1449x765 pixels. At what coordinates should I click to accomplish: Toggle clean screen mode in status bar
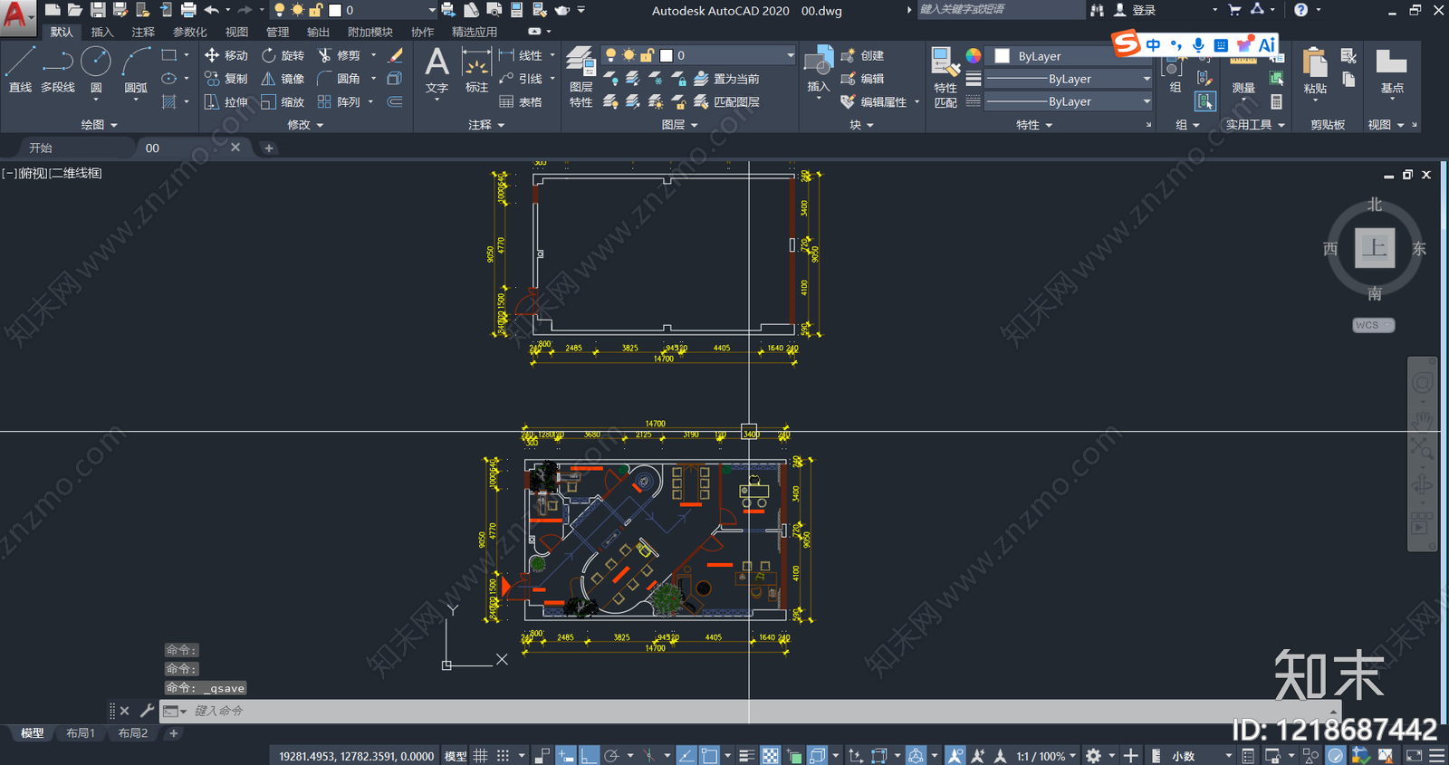click(x=1414, y=755)
